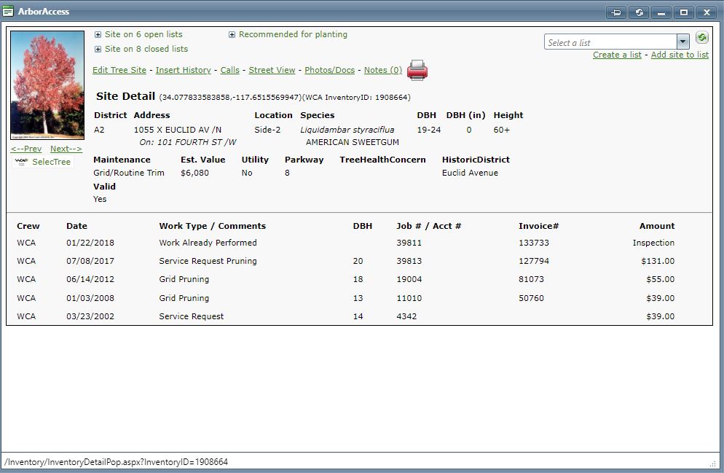Open the Calls link
The image size is (724, 473).
coord(229,70)
